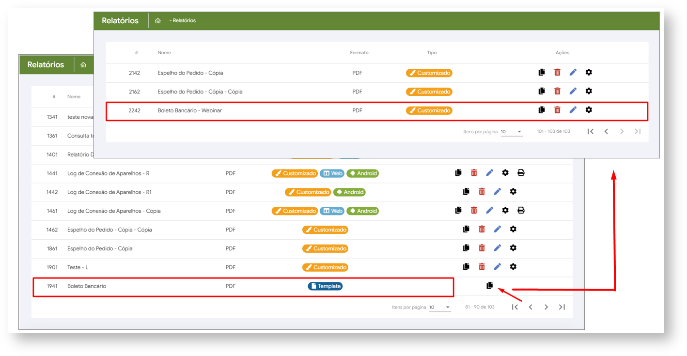The height and width of the screenshot is (356, 687).
Task: Select Teste - L report name
Action: pyautogui.click(x=78, y=267)
